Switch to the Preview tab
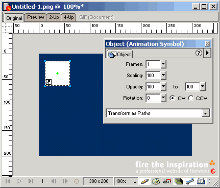Image resolution: width=220 pixels, height=188 pixels. (36, 17)
